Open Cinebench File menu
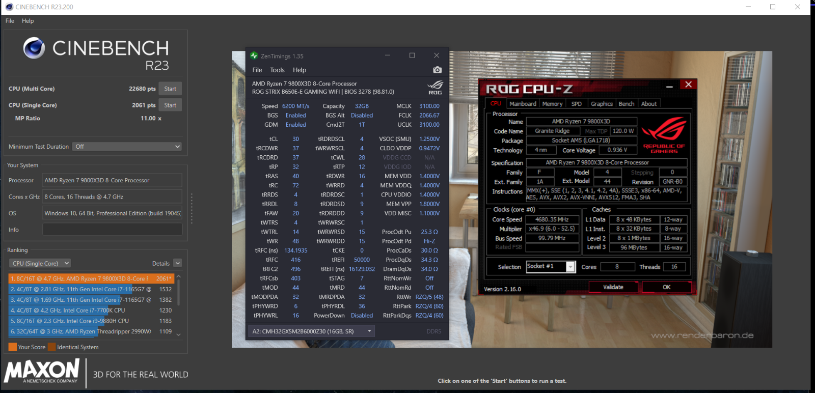The image size is (815, 393). pos(10,21)
